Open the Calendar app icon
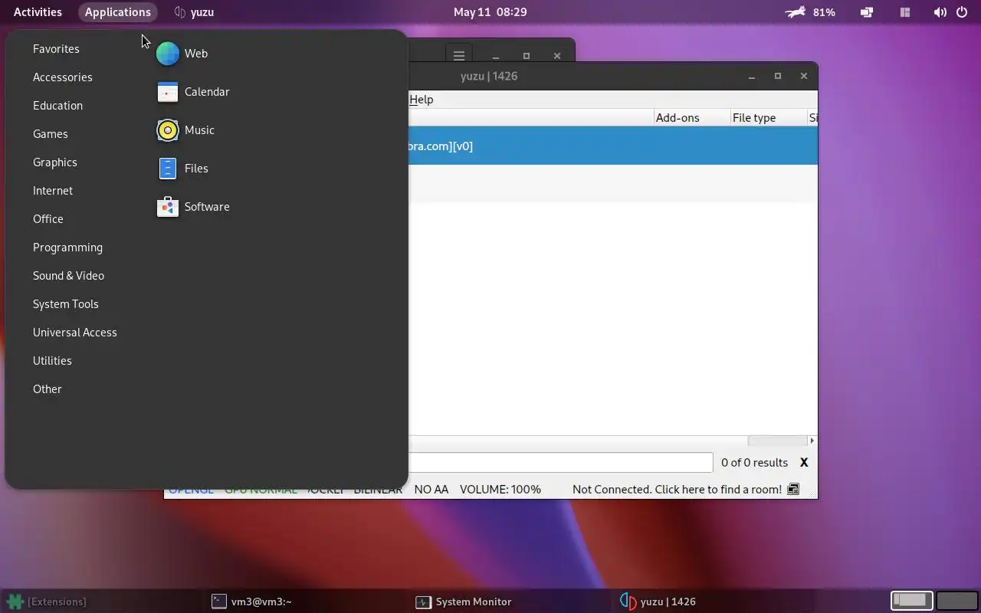 click(x=167, y=92)
